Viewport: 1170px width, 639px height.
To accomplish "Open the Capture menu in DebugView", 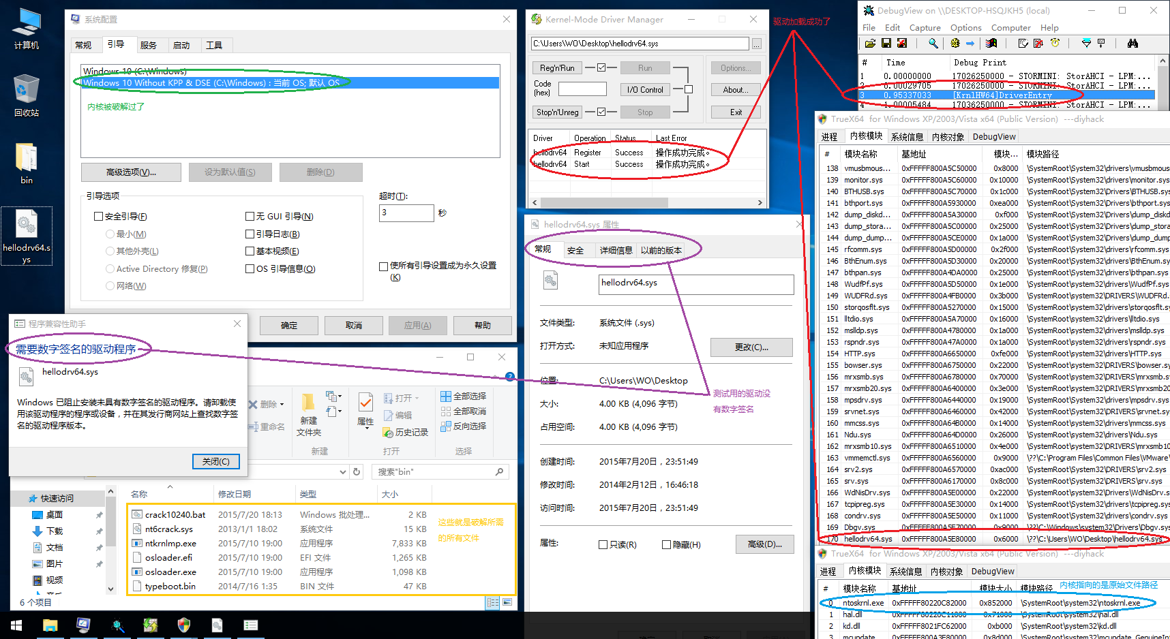I will [x=925, y=28].
